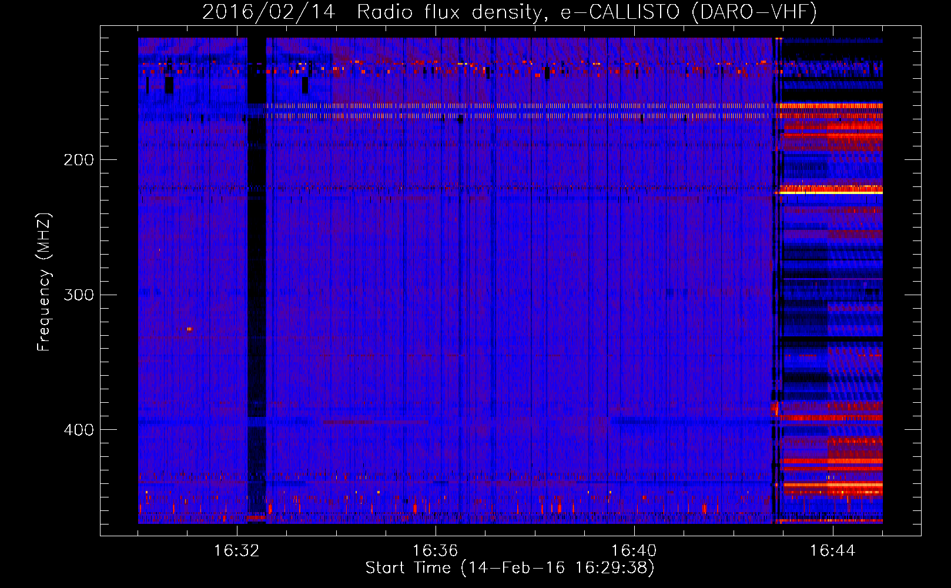Click the 400 frequency tick label
This screenshot has height=588, width=951.
click(79, 430)
